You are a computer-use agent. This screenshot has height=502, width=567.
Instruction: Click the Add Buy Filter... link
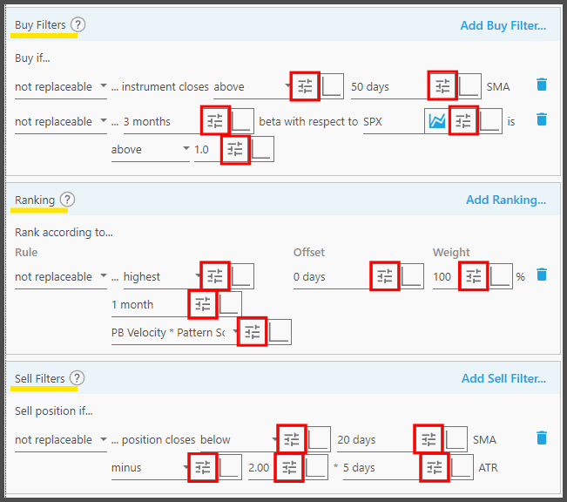coord(503,25)
